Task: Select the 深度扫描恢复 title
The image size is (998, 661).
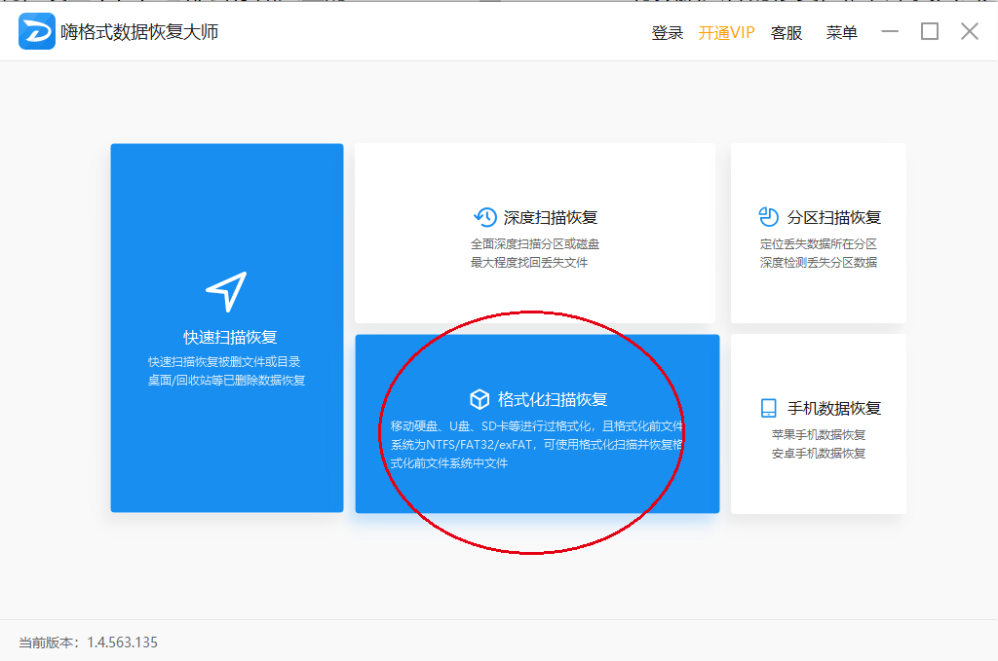Action: tap(551, 217)
